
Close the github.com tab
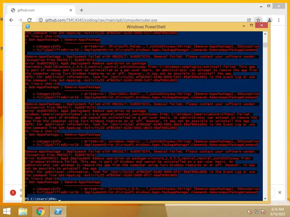click(x=71, y=10)
